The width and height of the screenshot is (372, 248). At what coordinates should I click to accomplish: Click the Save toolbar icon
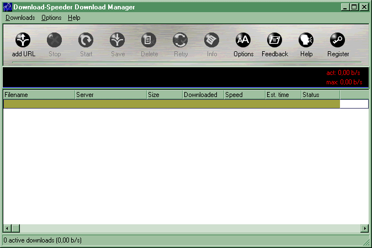point(118,40)
